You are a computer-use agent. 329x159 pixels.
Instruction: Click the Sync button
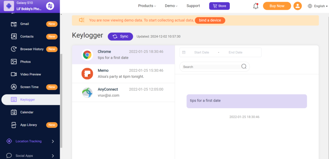click(120, 37)
